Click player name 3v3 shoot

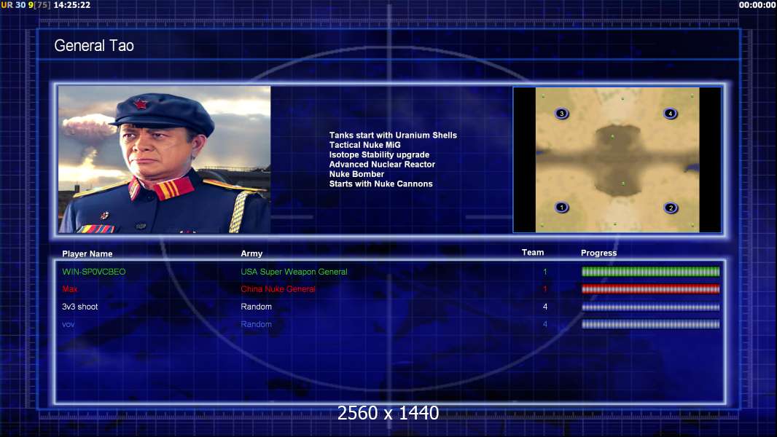[79, 307]
